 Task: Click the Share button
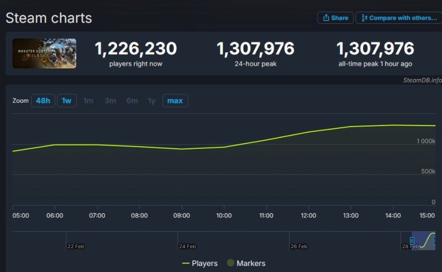335,18
